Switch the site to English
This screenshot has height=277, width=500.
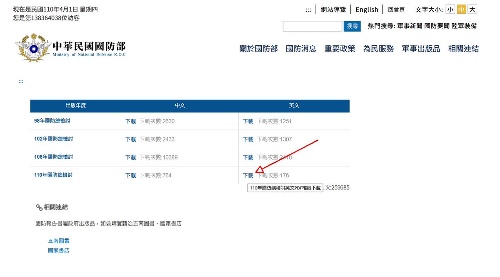click(x=366, y=9)
